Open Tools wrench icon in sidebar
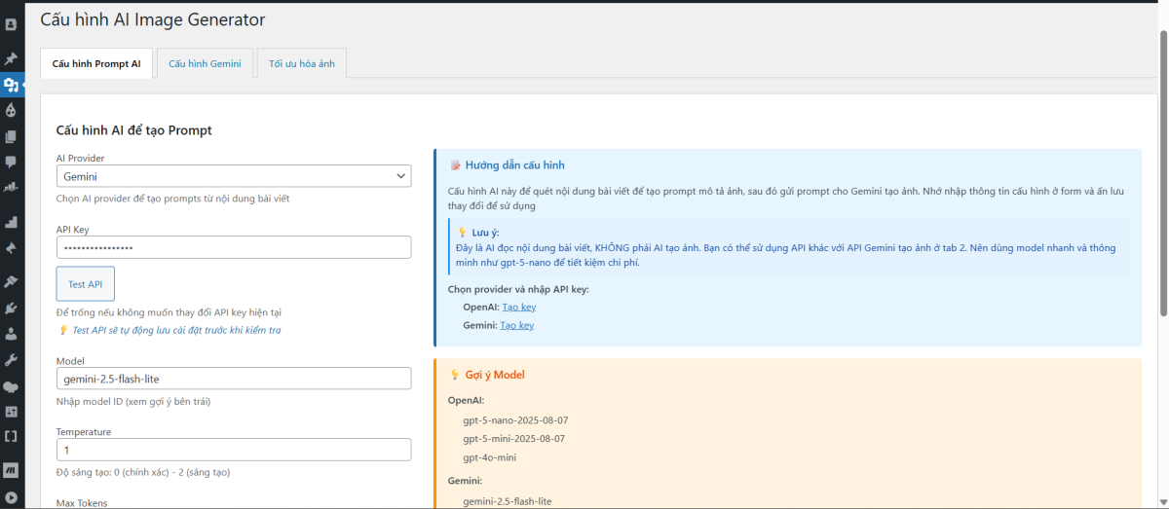Screen dimensions: 1169x509 click(11, 360)
